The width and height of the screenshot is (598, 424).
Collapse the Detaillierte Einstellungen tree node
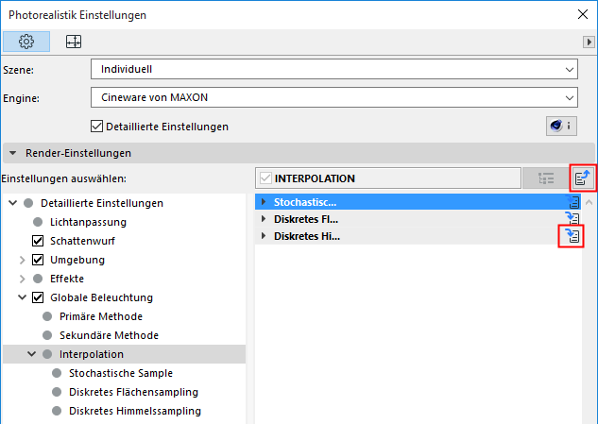click(13, 203)
